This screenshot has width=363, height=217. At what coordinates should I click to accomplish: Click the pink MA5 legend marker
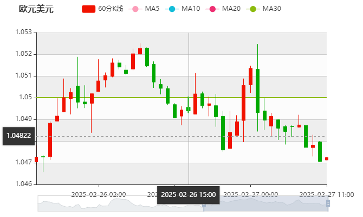pos(135,9)
